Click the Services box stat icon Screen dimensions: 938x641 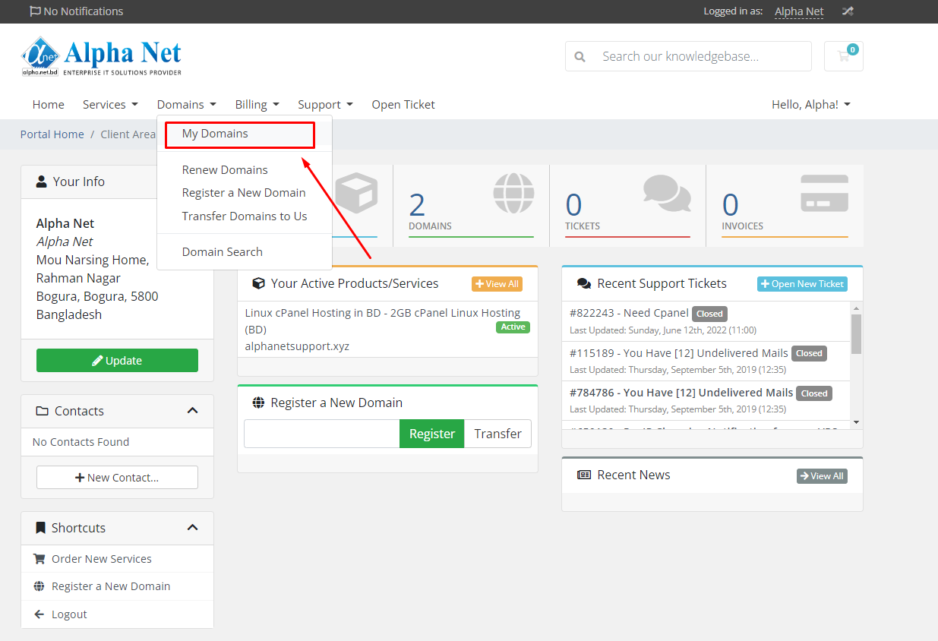357,194
